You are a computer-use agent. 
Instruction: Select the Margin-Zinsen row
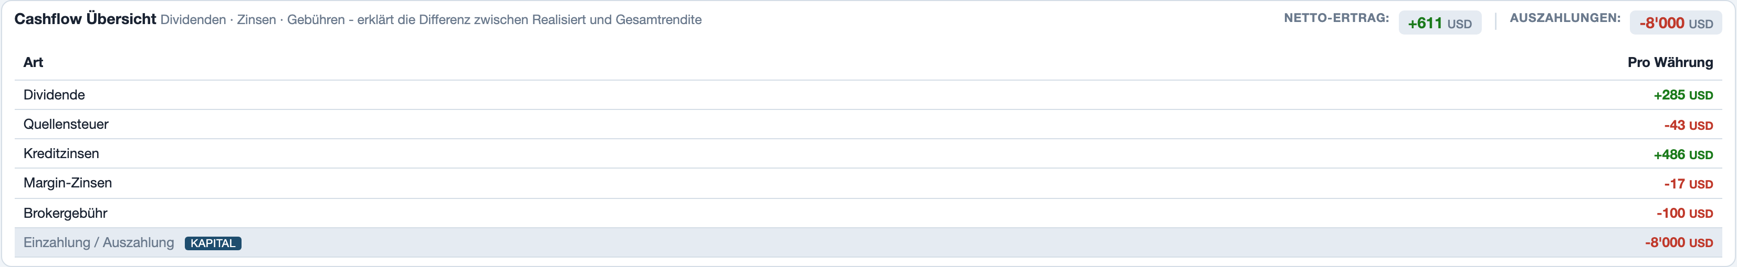[869, 184]
